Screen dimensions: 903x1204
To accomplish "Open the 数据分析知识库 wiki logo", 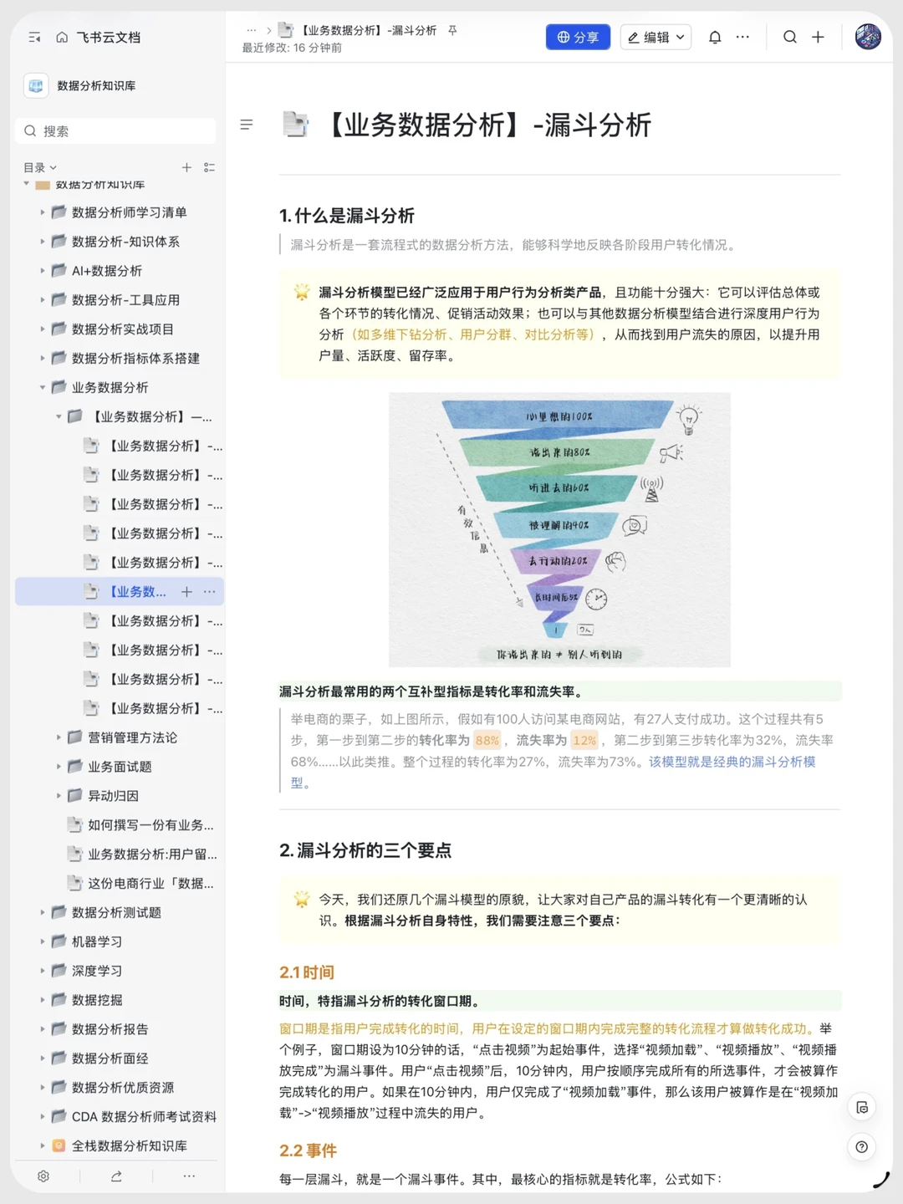I will click(36, 85).
